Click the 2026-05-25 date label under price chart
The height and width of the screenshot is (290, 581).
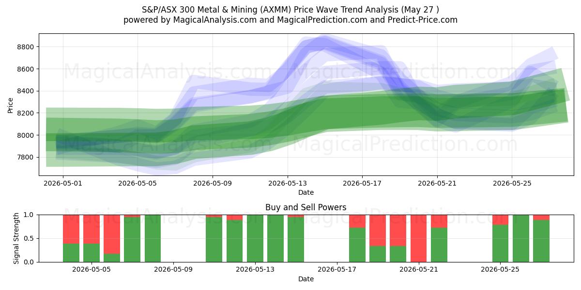tap(512, 183)
